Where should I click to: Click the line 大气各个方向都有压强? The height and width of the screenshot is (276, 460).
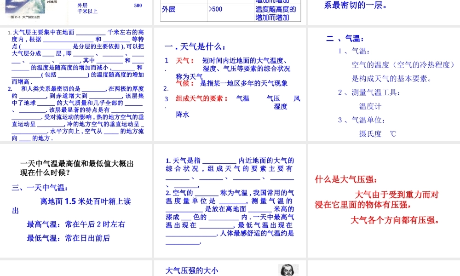click(395, 220)
